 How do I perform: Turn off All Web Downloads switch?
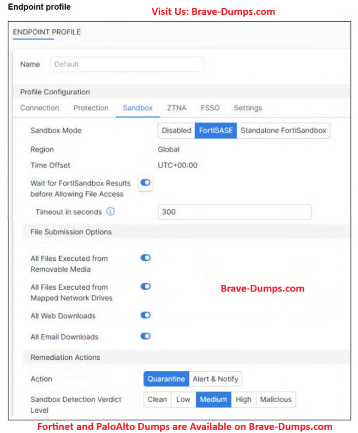pos(145,316)
